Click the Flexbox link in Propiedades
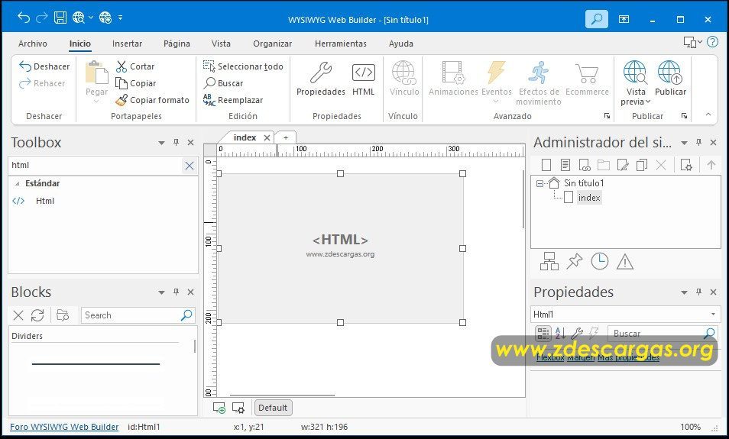Viewport: 729px width, 439px height. [x=550, y=357]
